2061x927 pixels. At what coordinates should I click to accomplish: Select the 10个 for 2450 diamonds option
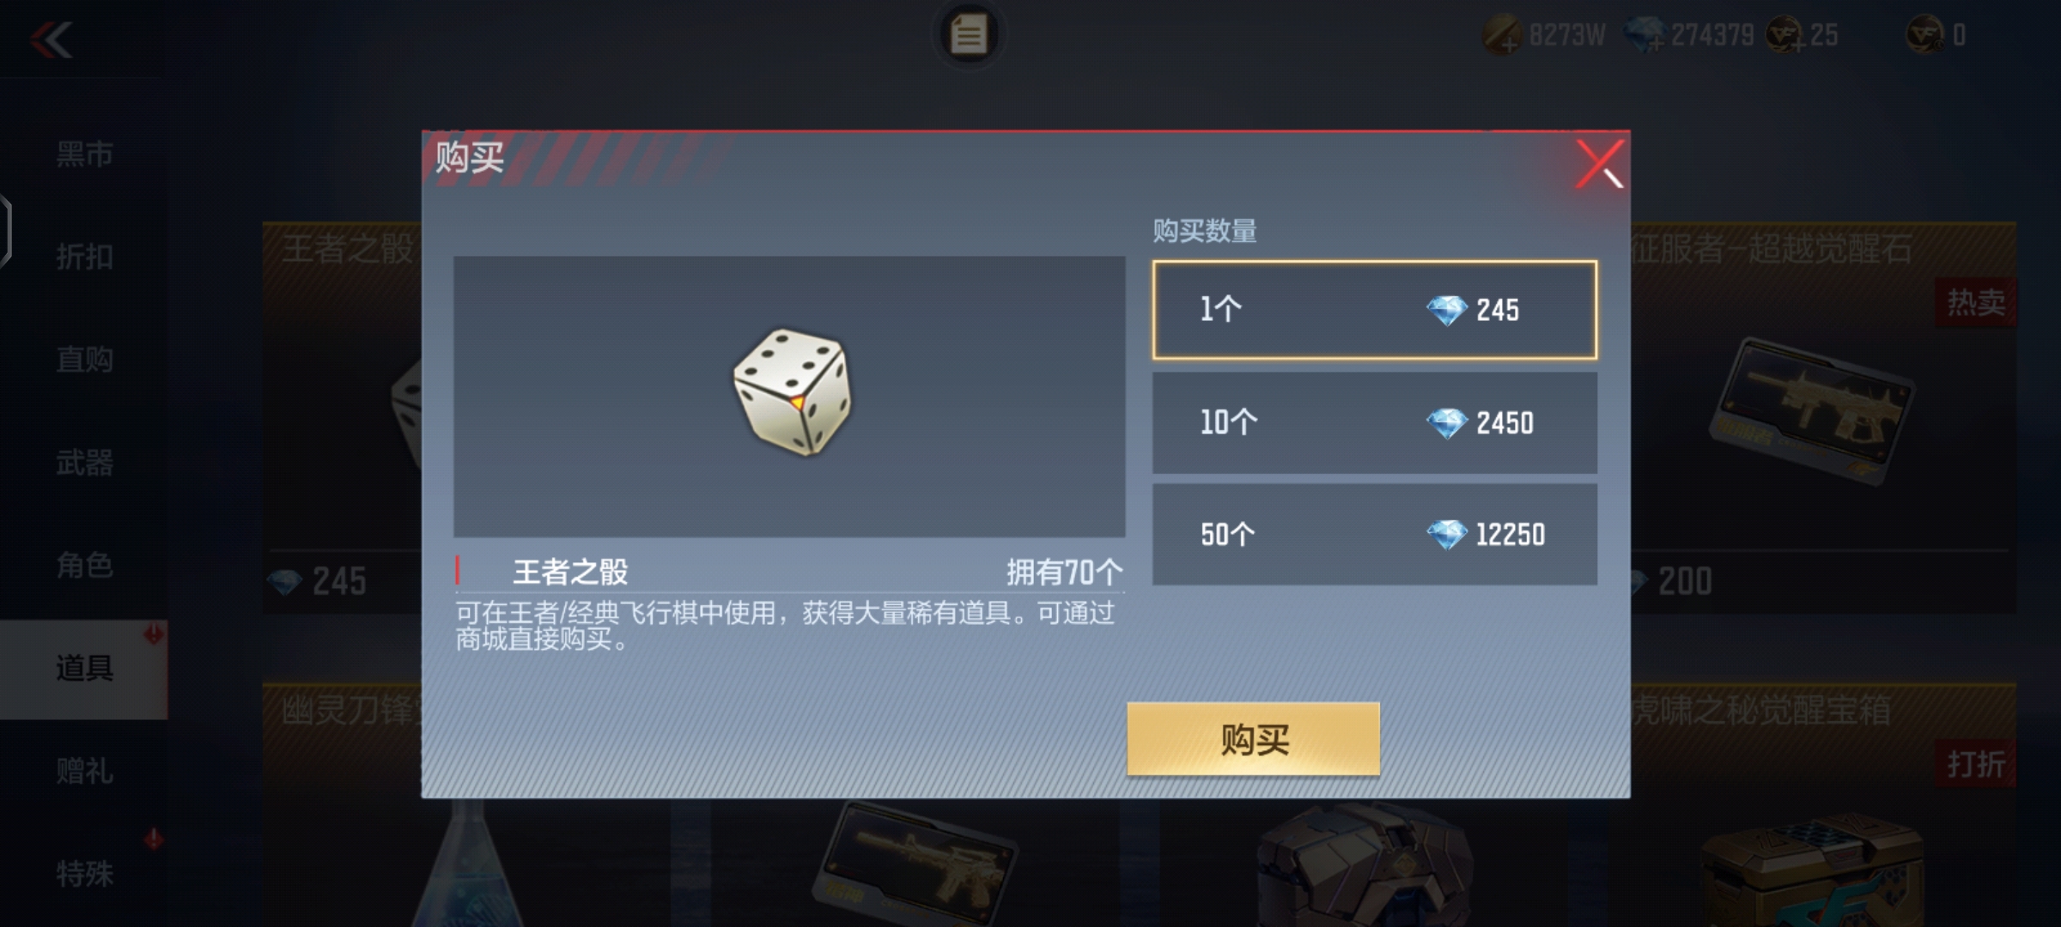(1374, 422)
